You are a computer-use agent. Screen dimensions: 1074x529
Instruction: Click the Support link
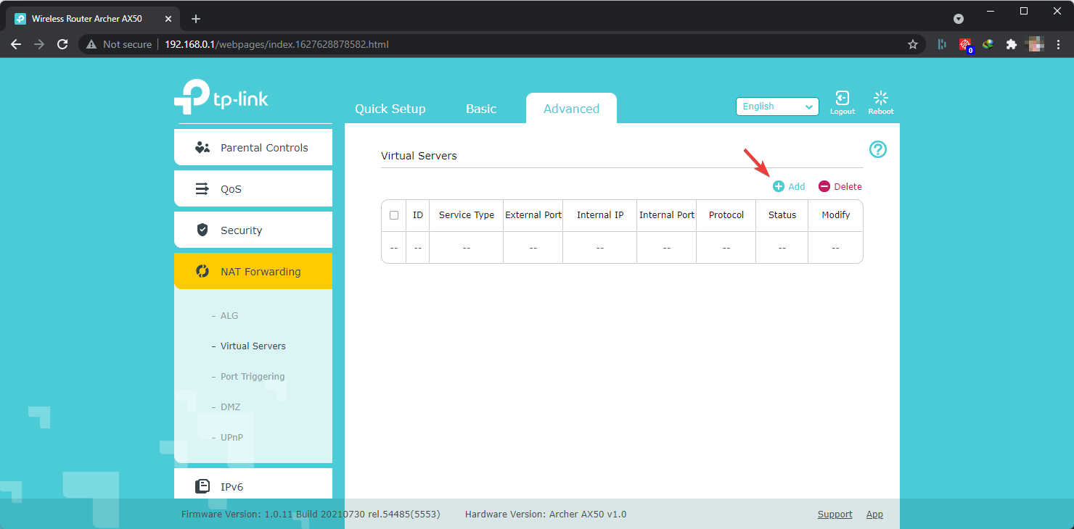tap(835, 515)
